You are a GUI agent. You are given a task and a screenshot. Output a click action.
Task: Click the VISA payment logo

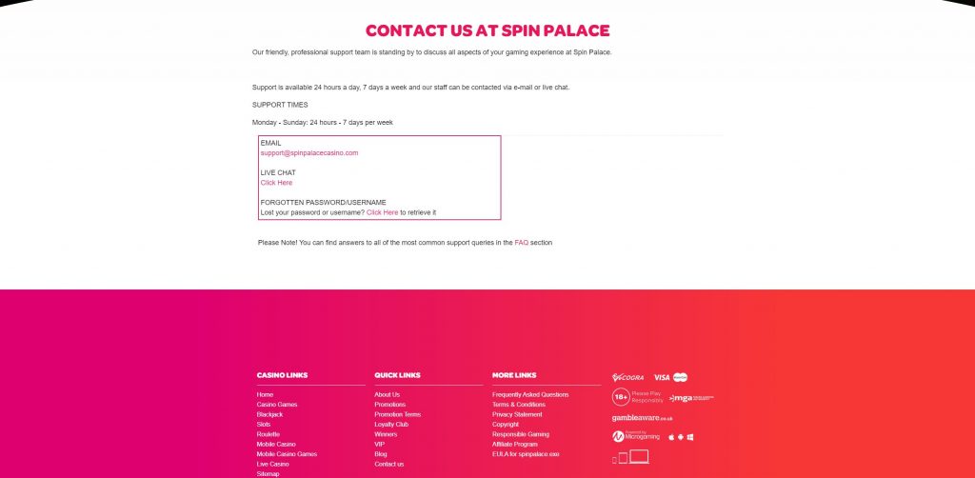point(662,377)
